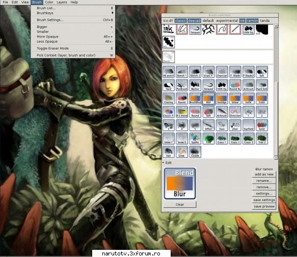Select the Hard.Soft brush
This screenshot has width=297, height=257.
pyautogui.click(x=262, y=85)
